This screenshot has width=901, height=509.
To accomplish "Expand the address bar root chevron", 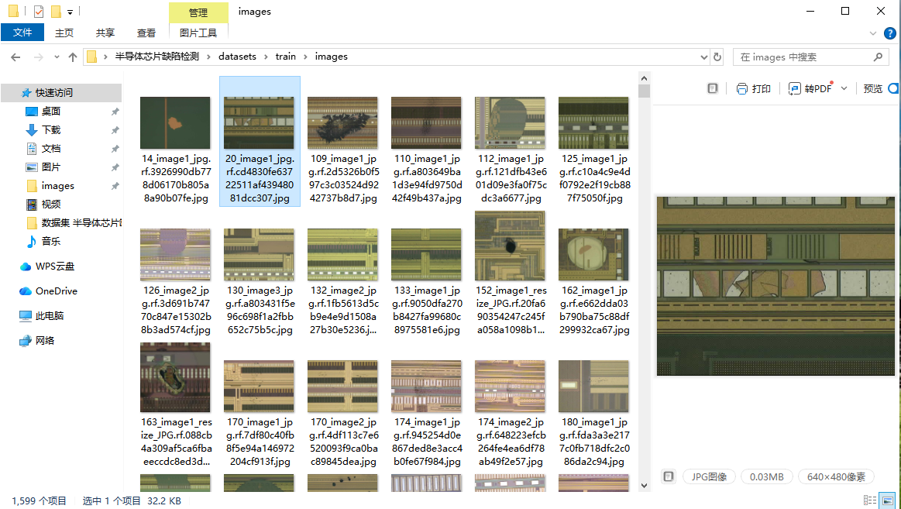I will click(105, 57).
